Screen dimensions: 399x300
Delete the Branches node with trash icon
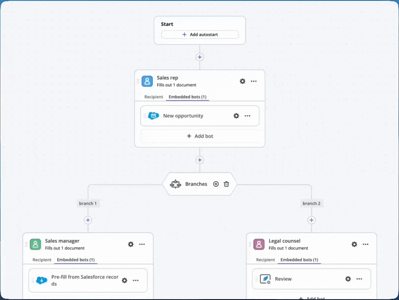tap(226, 184)
